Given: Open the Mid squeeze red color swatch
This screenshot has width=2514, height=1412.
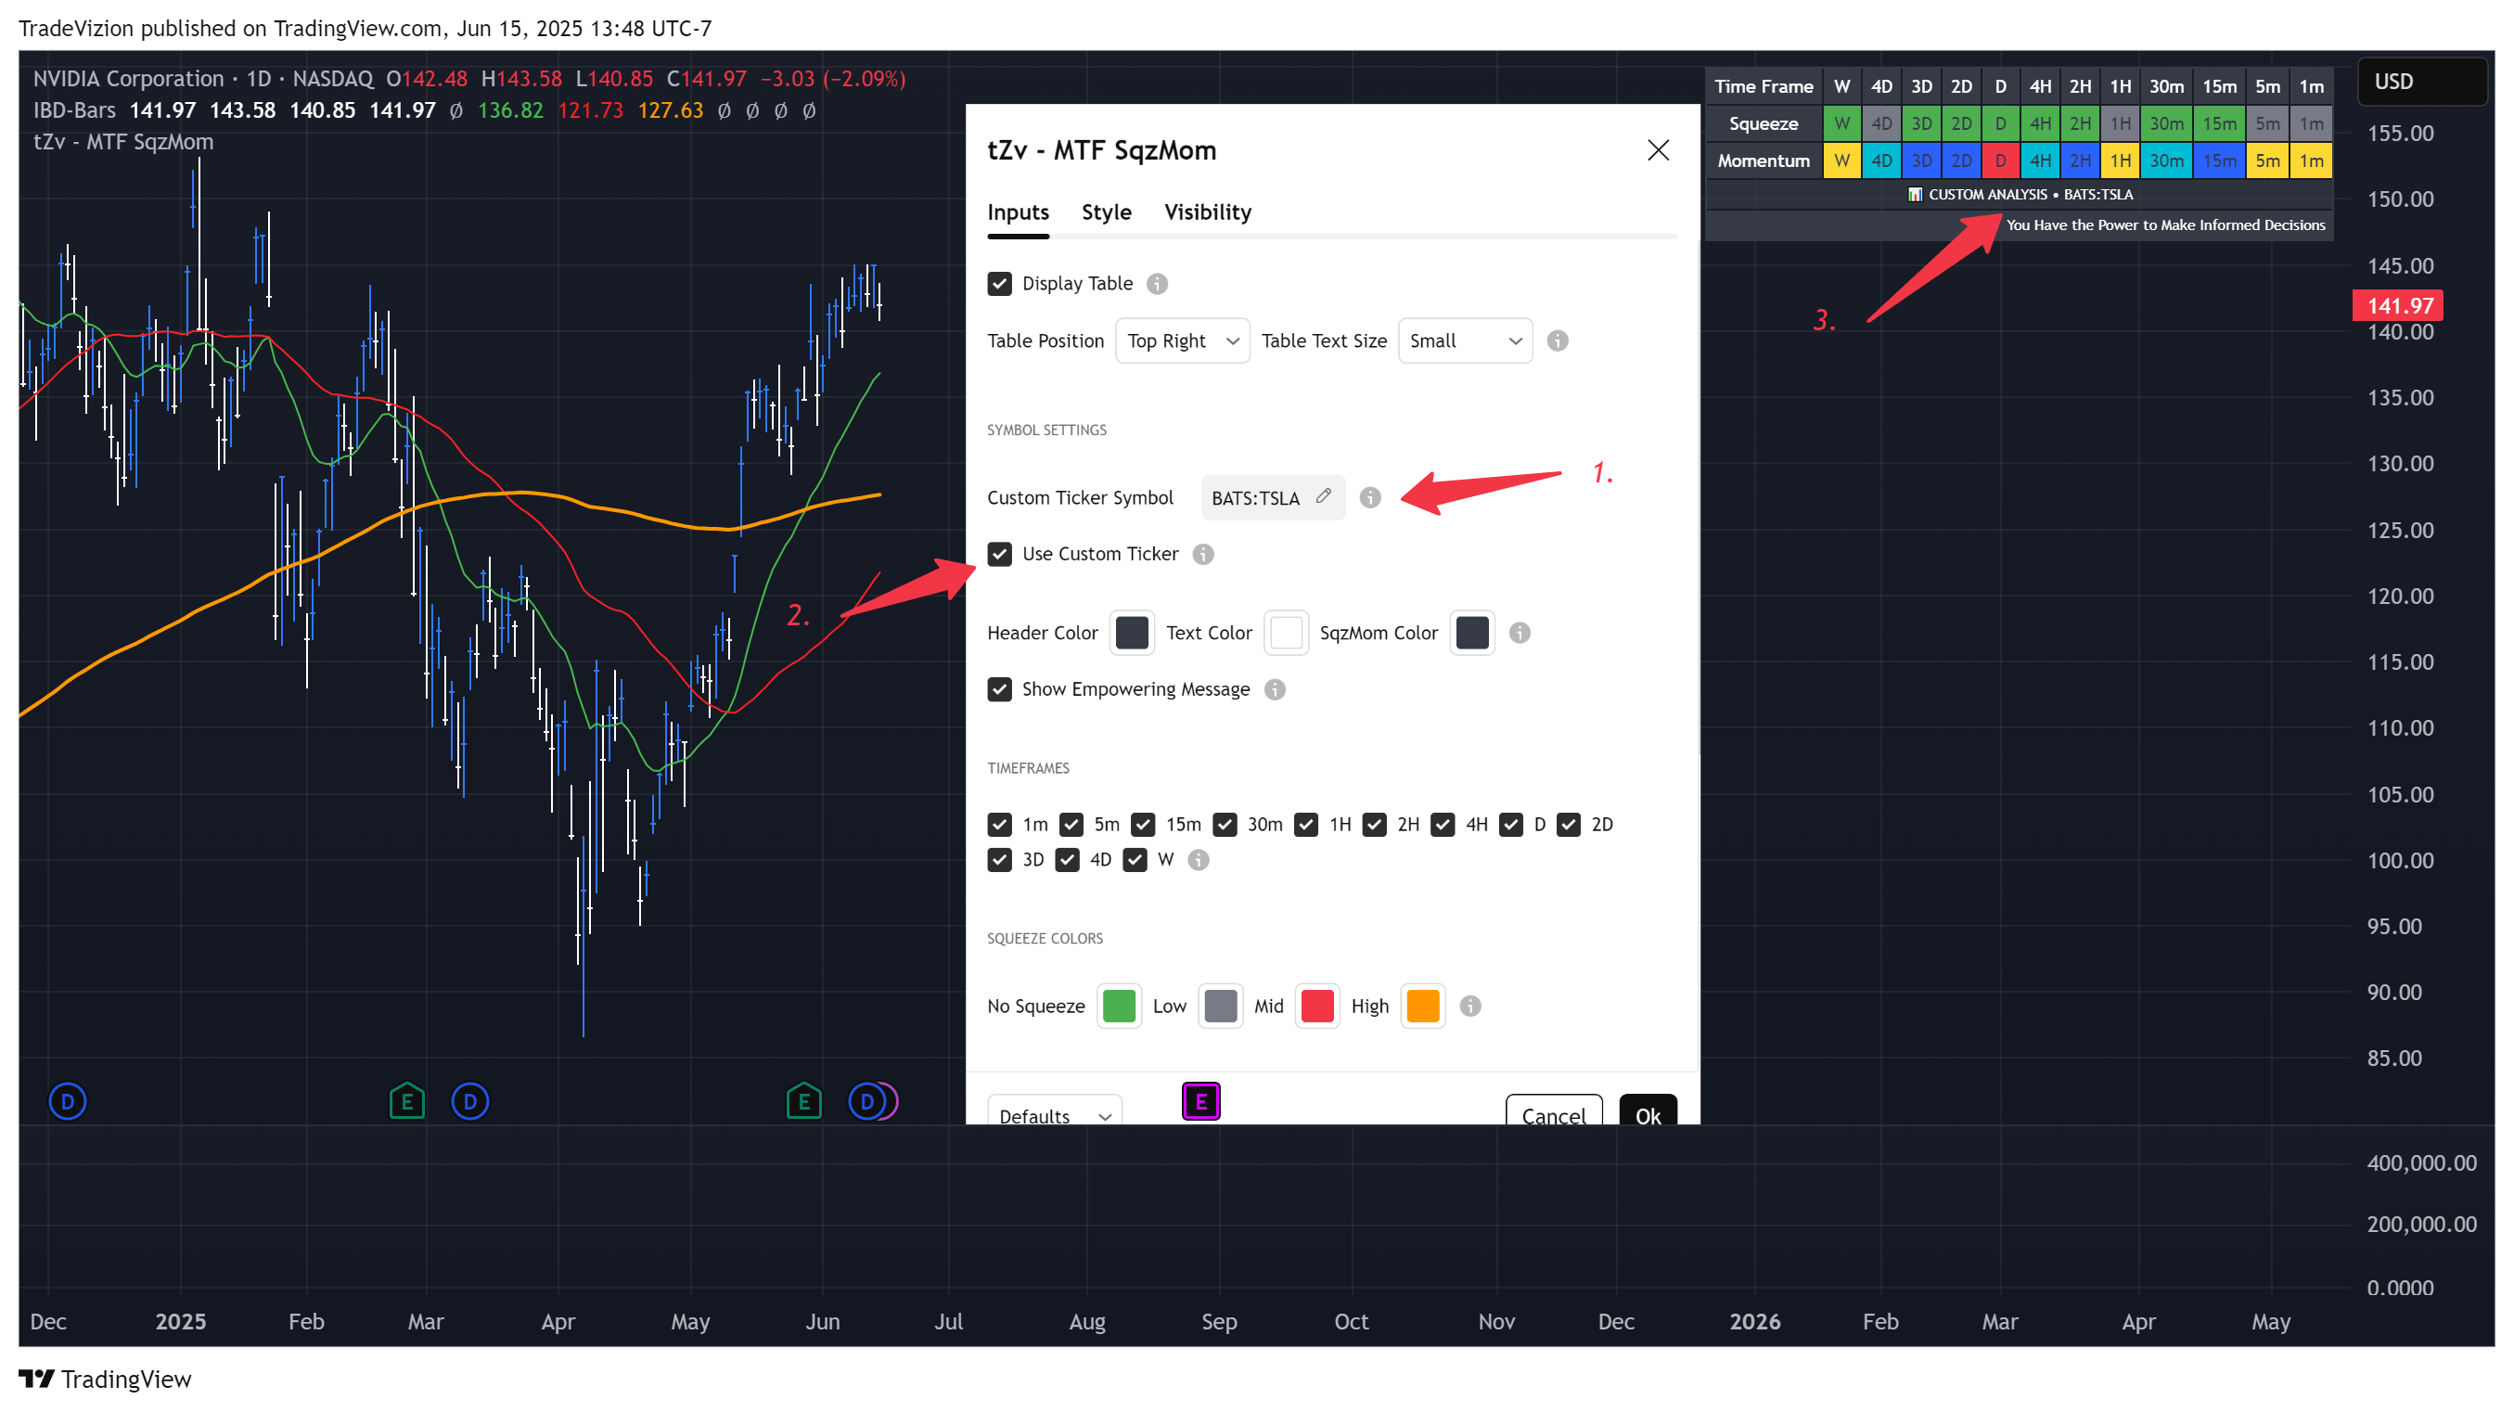Looking at the screenshot, I should [1316, 1006].
